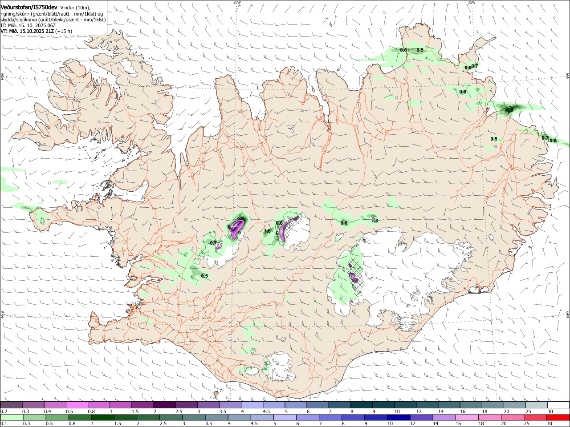Select the dusky mauve snow swatch between 0.2 and 0.3

tap(12, 405)
